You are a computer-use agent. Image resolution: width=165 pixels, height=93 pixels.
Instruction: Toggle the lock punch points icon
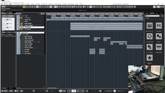(x=60, y=91)
